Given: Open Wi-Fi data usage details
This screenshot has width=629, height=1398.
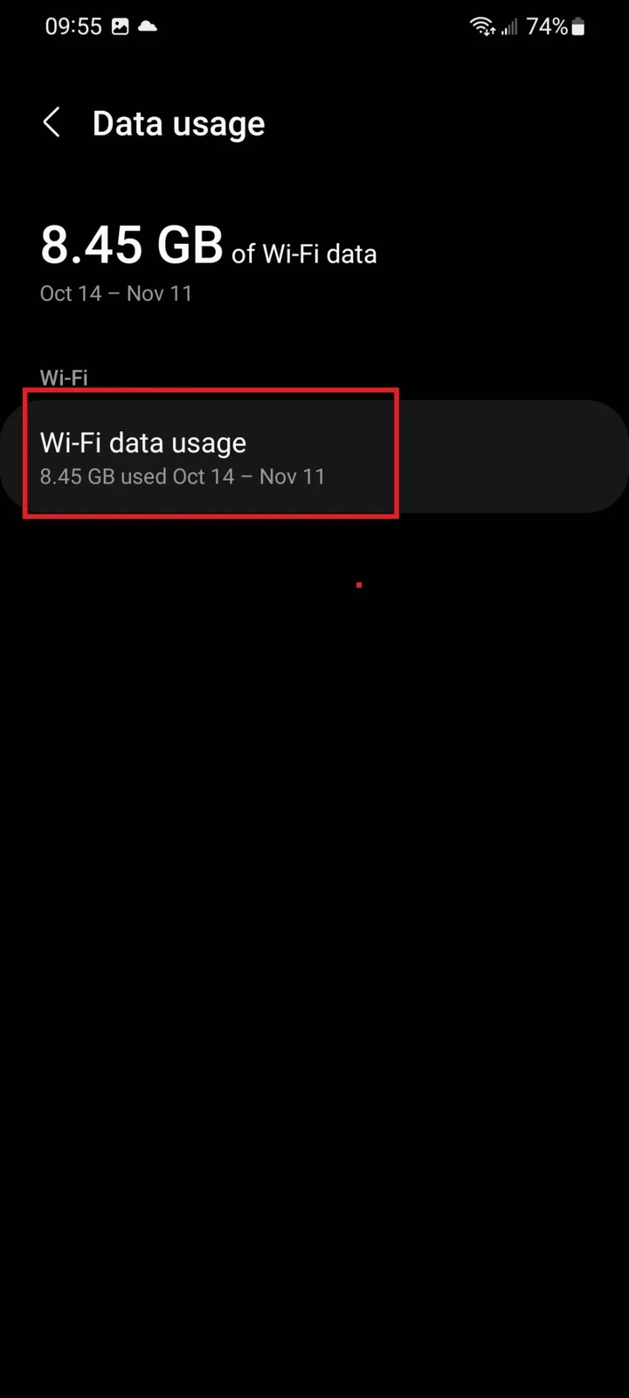Looking at the screenshot, I should click(314, 456).
